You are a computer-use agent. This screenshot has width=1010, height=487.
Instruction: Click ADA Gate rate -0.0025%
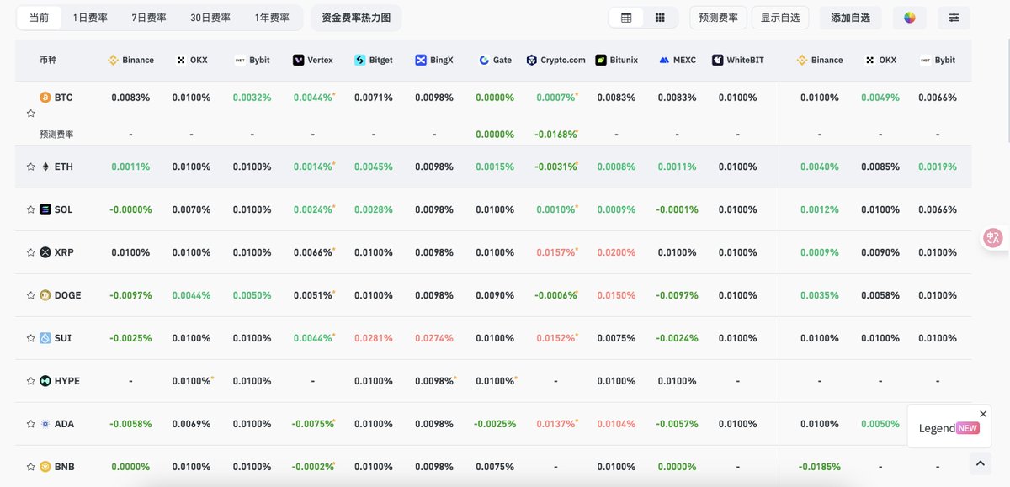494,424
